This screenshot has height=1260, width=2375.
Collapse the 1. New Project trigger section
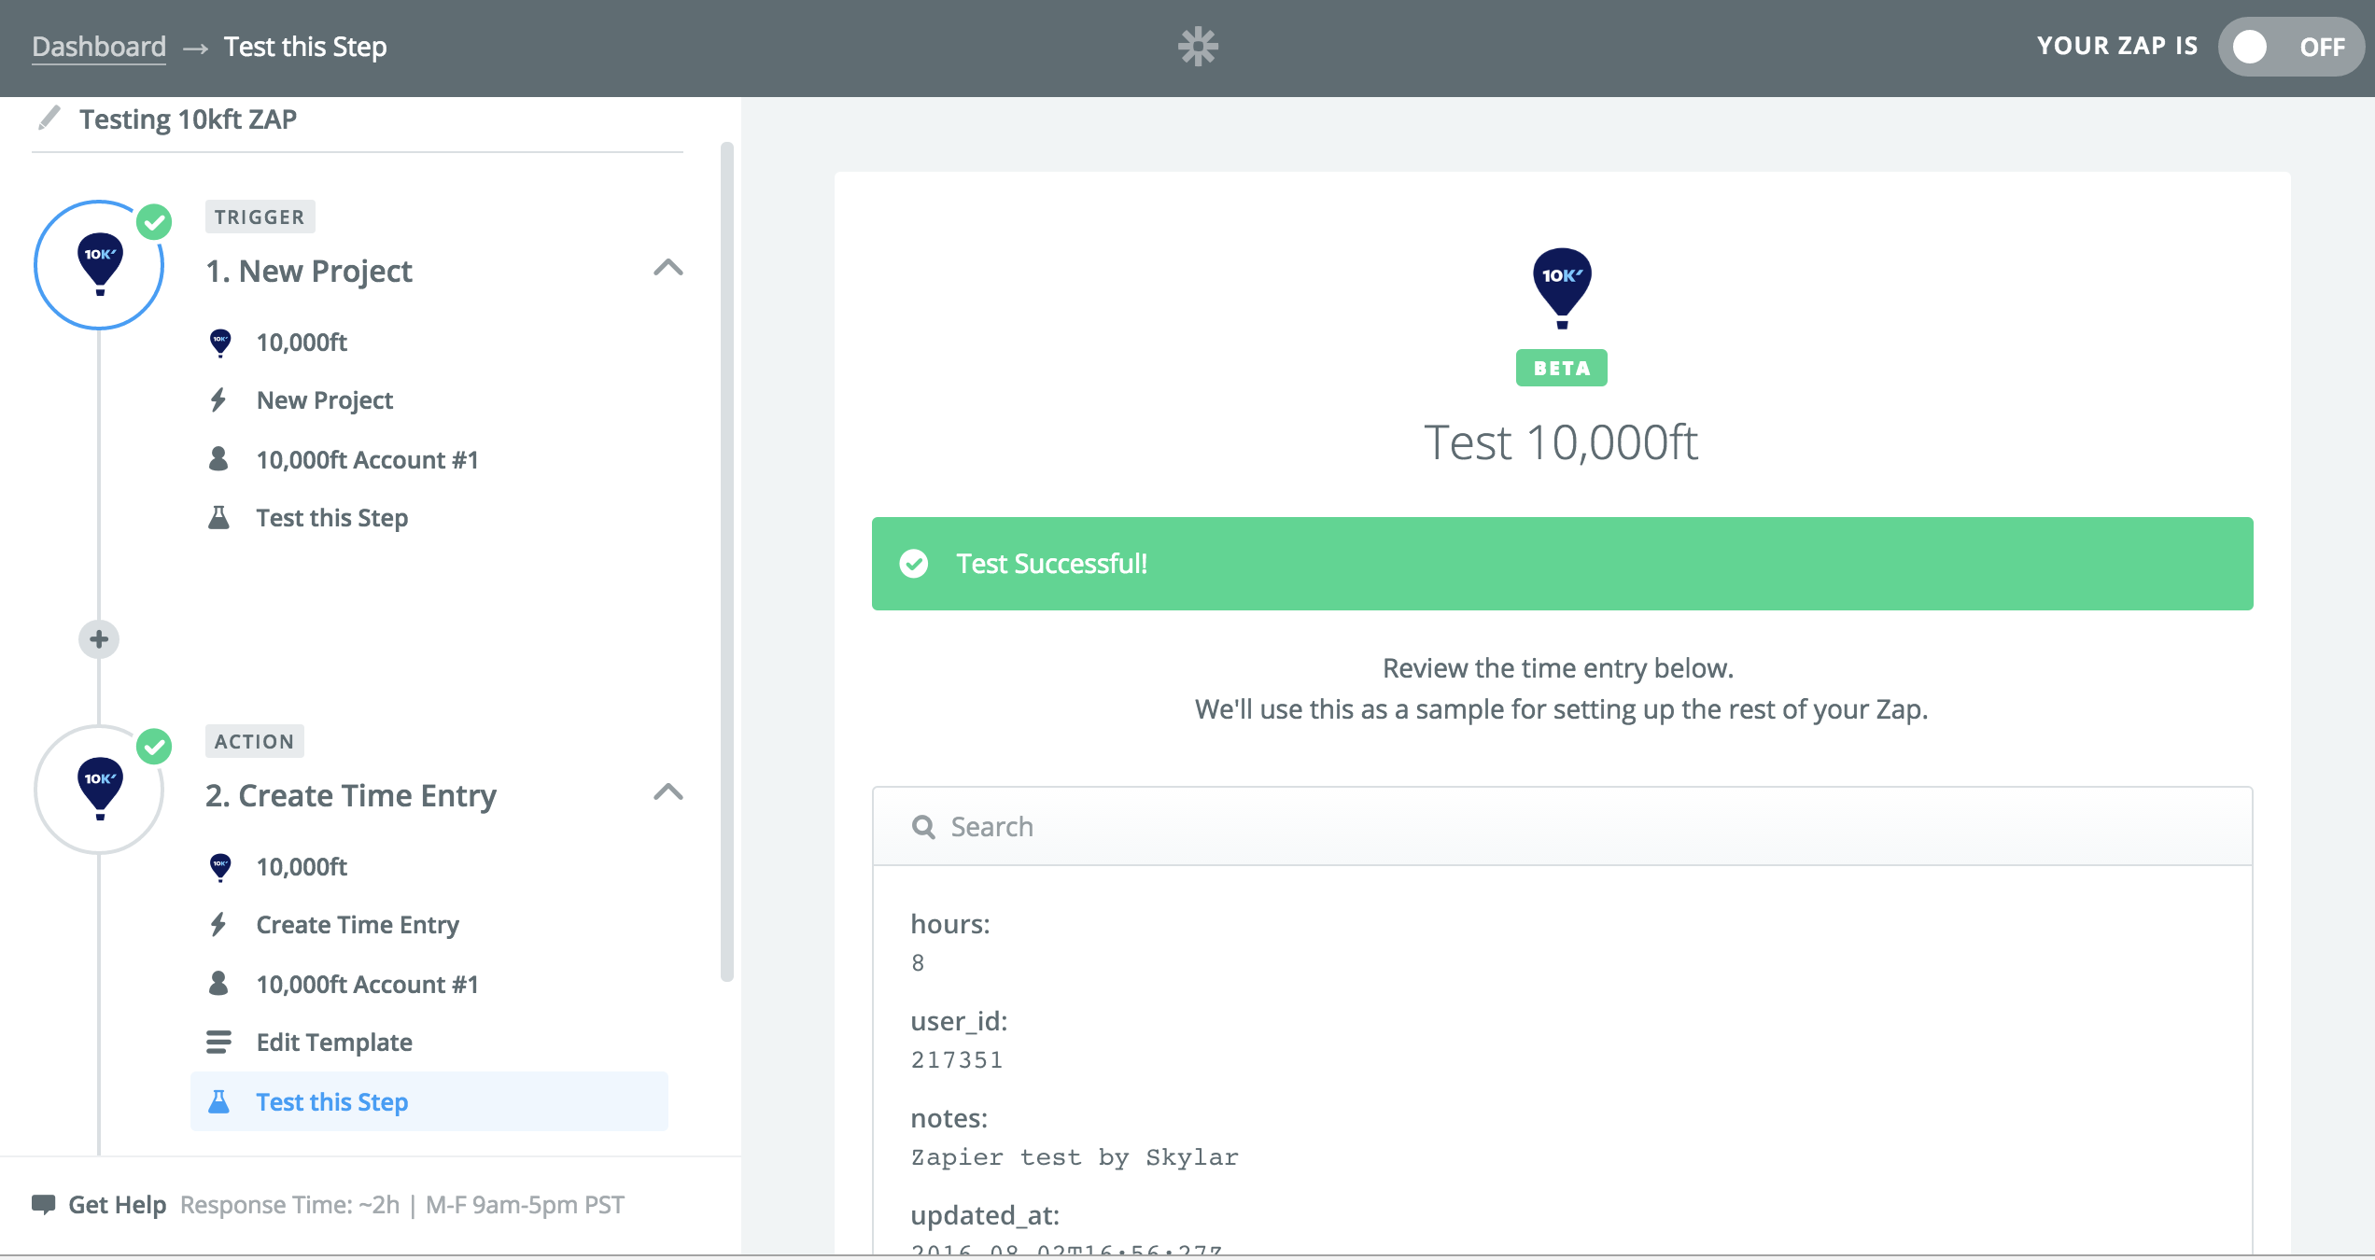[668, 268]
